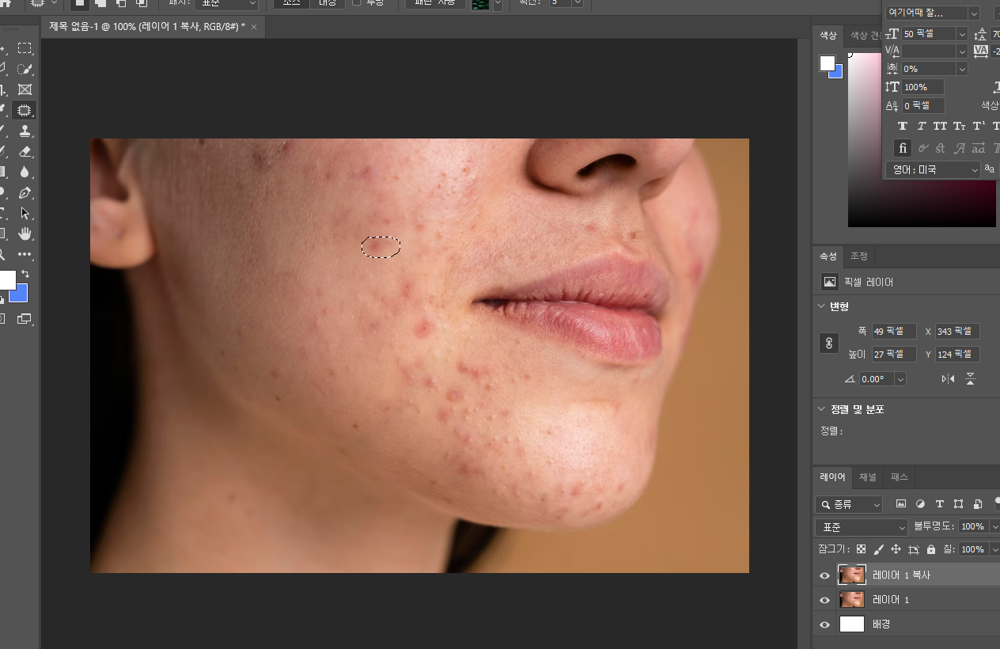Close the 제목 없음-1 document tab

(254, 27)
